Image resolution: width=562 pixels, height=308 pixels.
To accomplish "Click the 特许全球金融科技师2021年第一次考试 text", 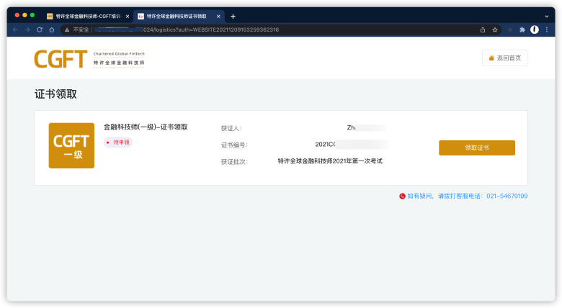I will point(330,161).
